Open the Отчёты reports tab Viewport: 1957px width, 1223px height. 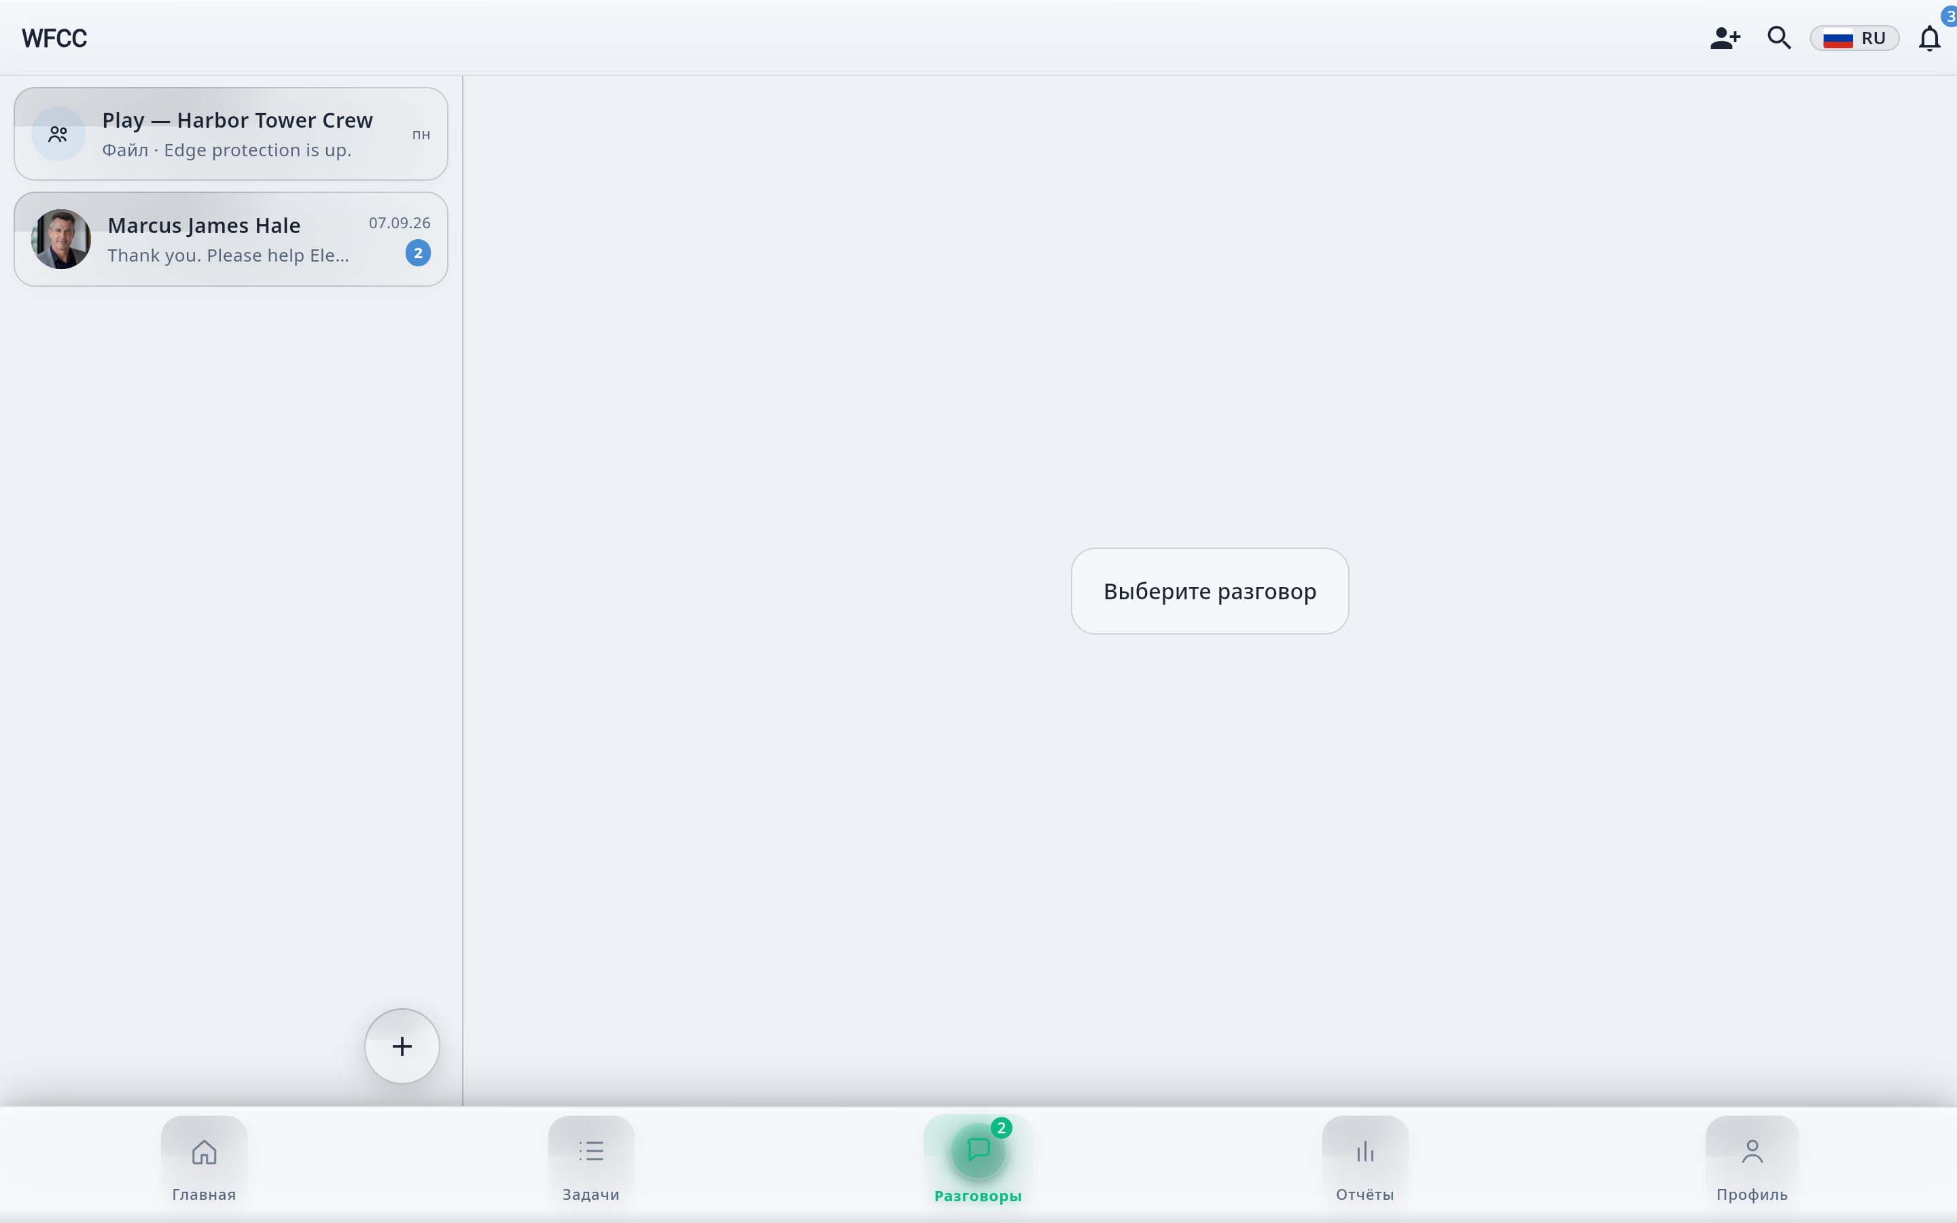(1365, 1160)
